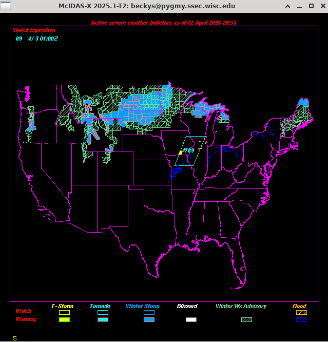
Task: Click the red Warning row label
Action: point(26,319)
